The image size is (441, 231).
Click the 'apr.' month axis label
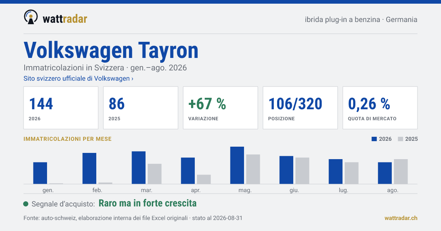click(196, 190)
